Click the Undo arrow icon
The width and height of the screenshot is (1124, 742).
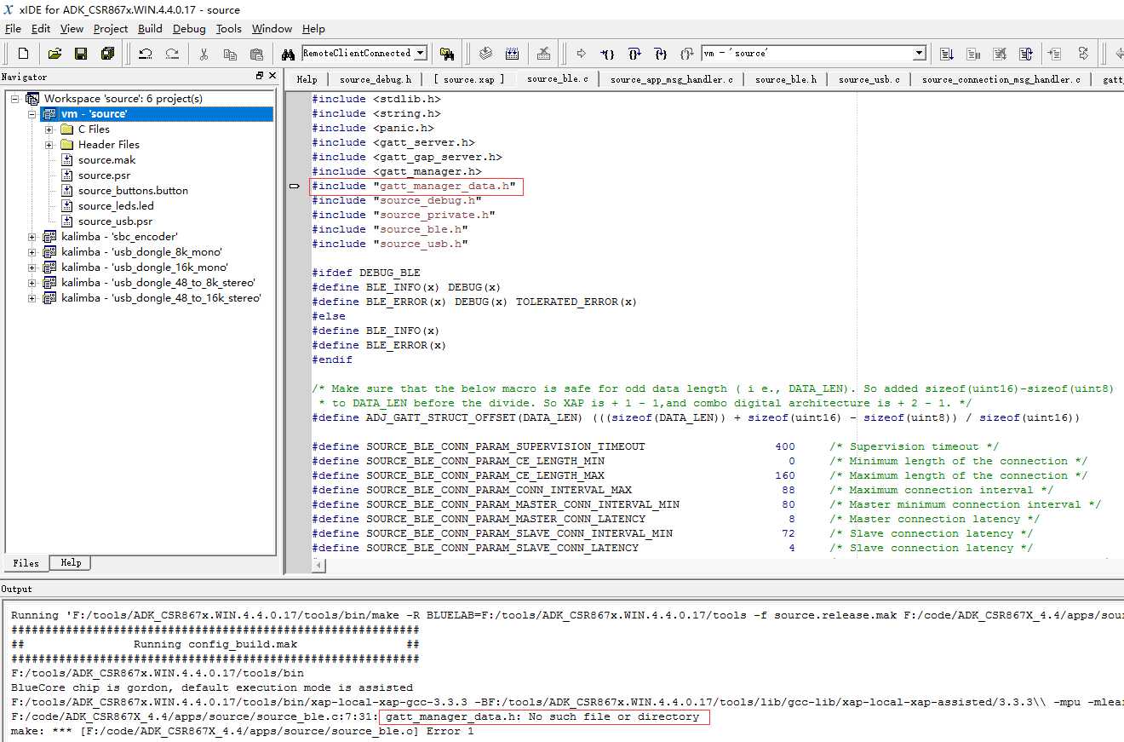click(x=146, y=54)
